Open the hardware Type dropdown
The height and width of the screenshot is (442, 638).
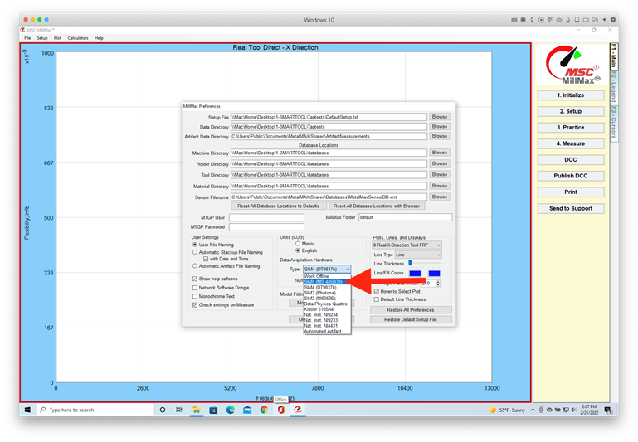pyautogui.click(x=327, y=270)
